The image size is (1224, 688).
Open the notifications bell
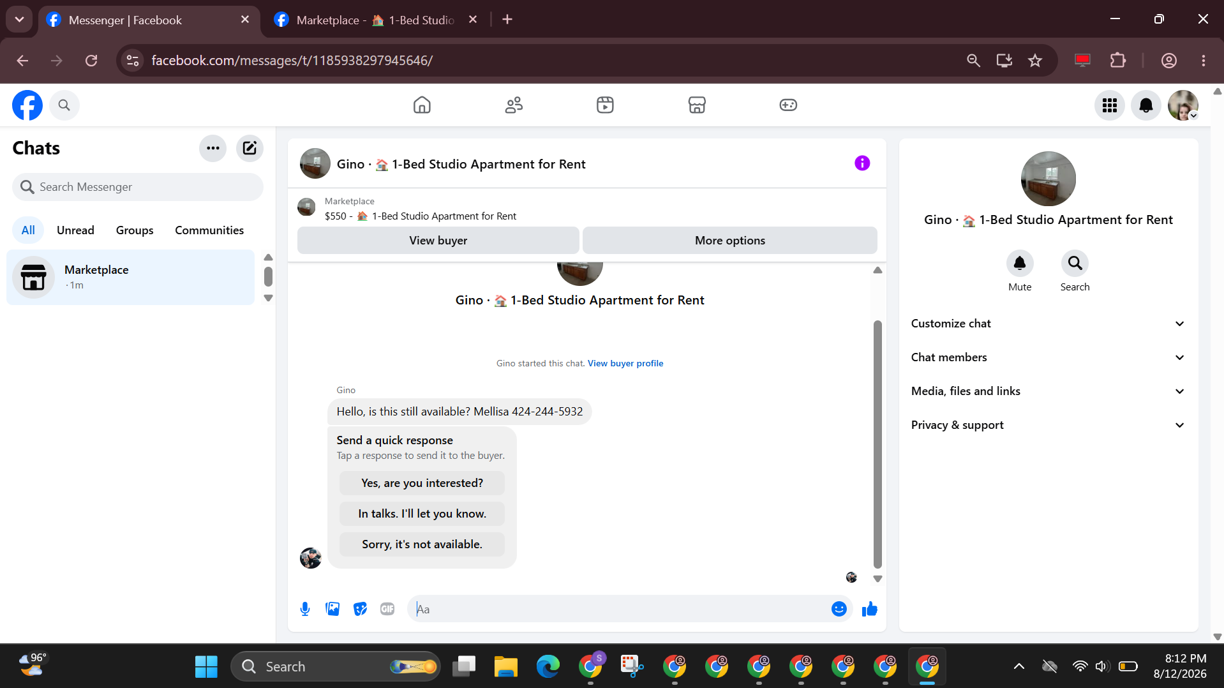[1146, 105]
